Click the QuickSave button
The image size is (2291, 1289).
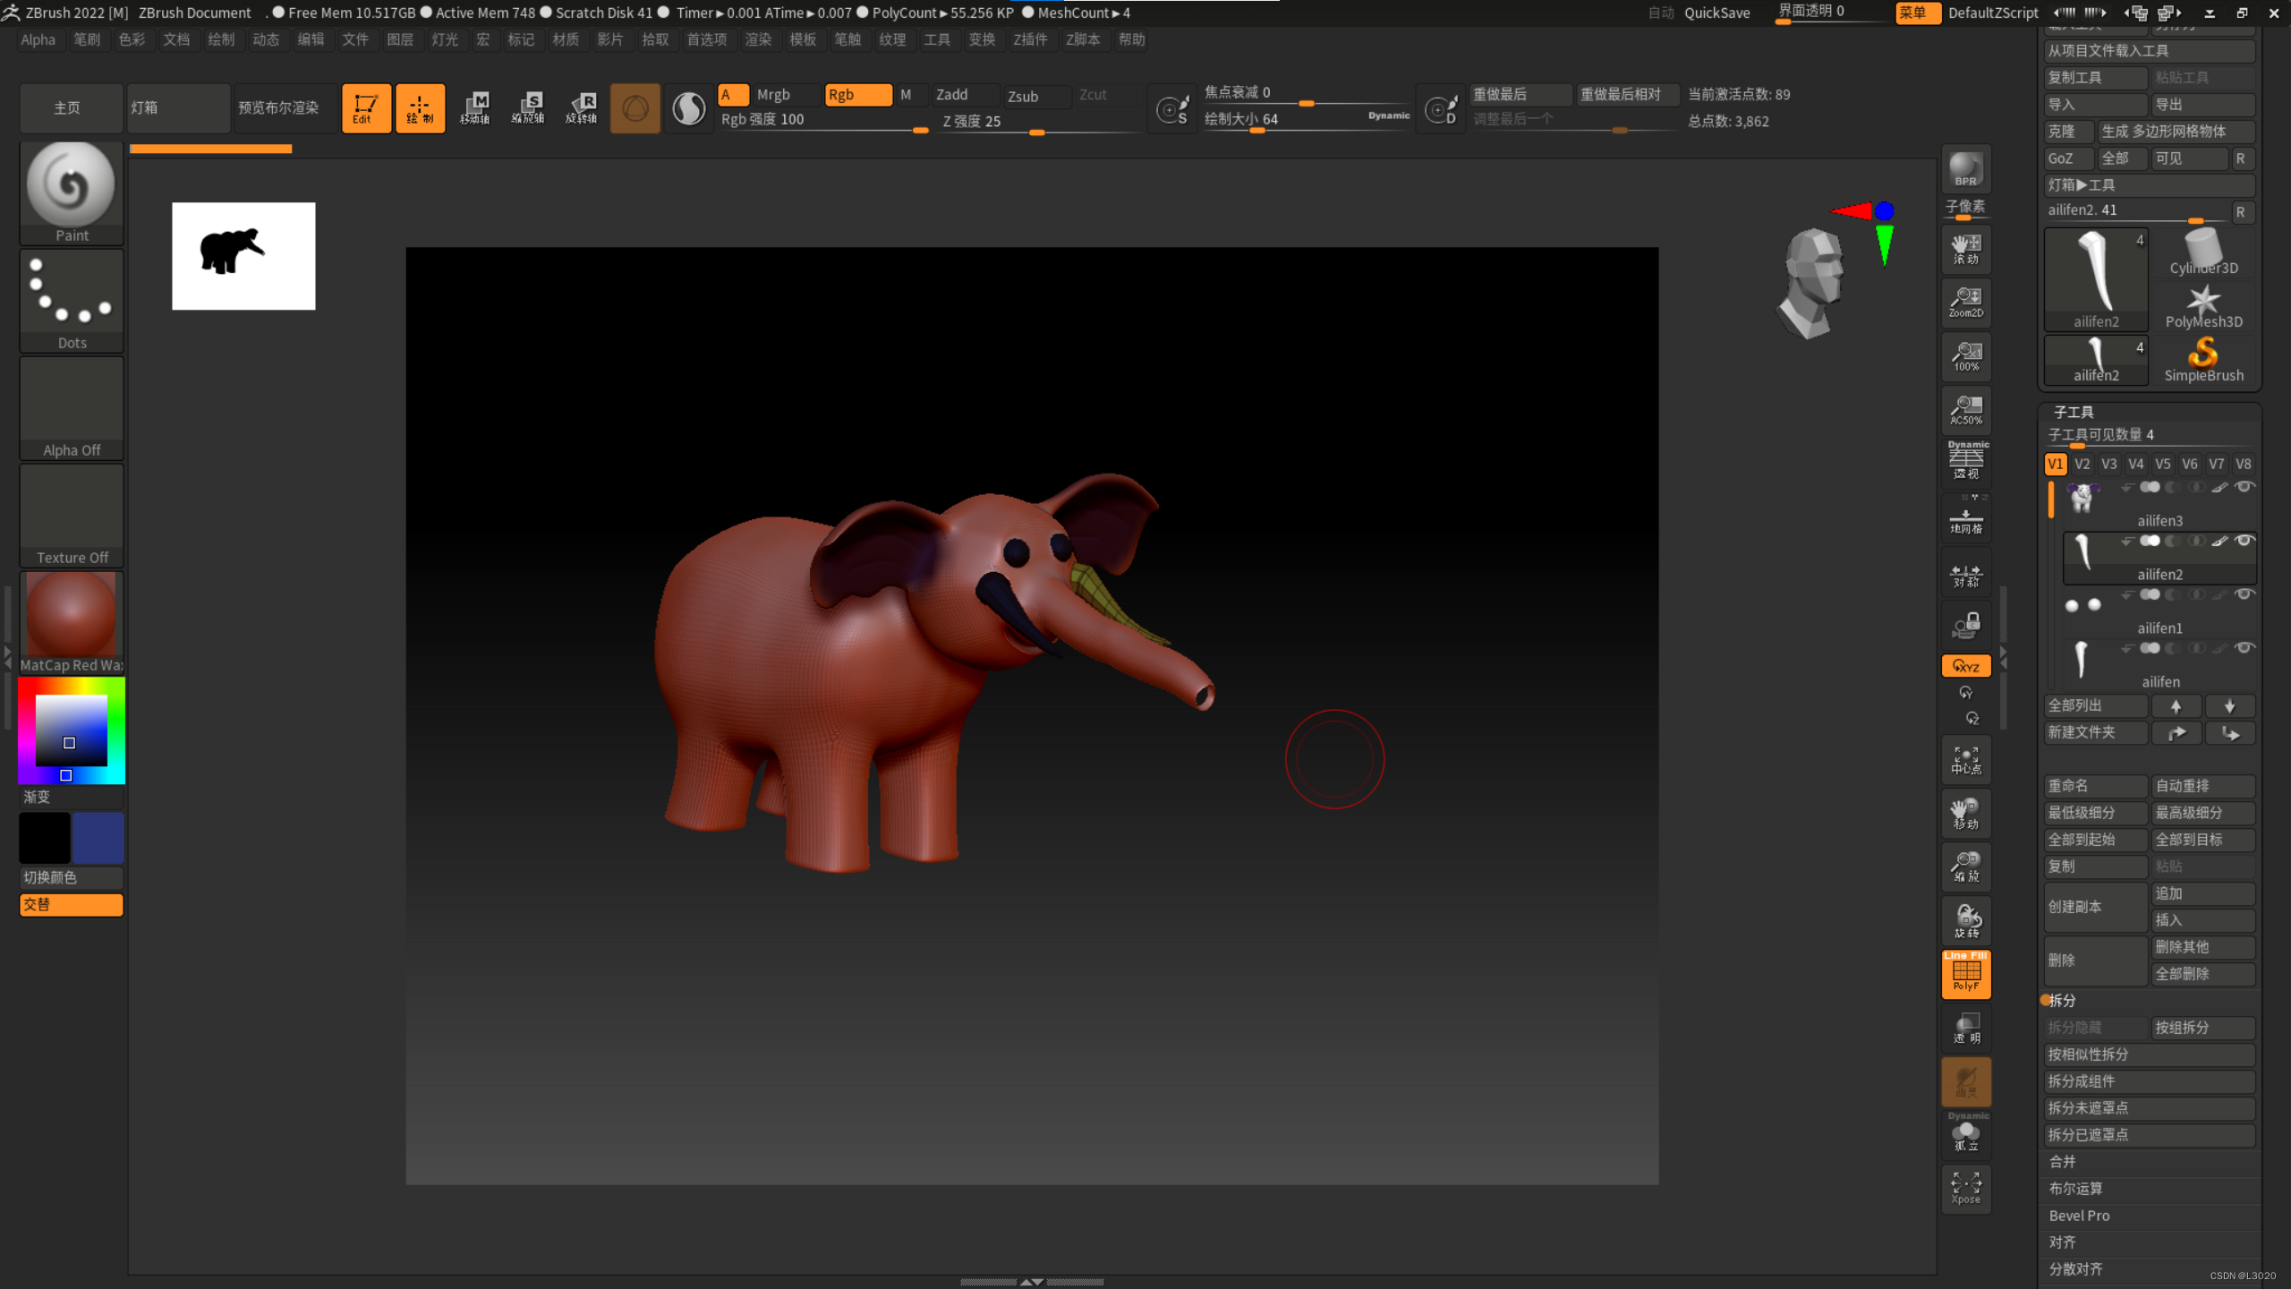coord(1716,13)
